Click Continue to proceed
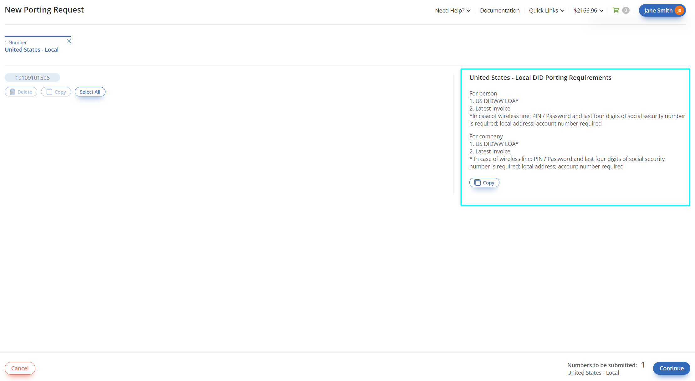This screenshot has height=381, width=695. [x=672, y=368]
